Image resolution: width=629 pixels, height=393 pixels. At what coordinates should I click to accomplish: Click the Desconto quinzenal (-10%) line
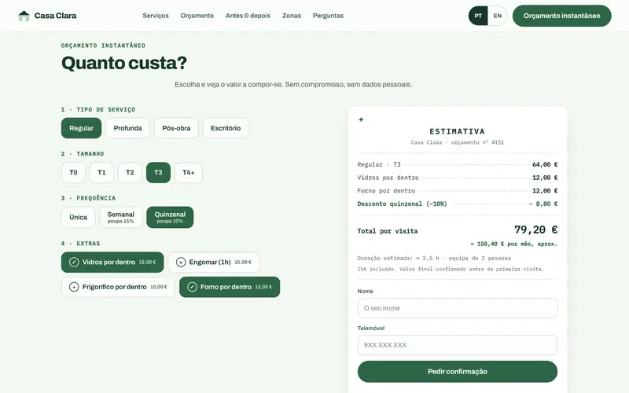pos(458,204)
